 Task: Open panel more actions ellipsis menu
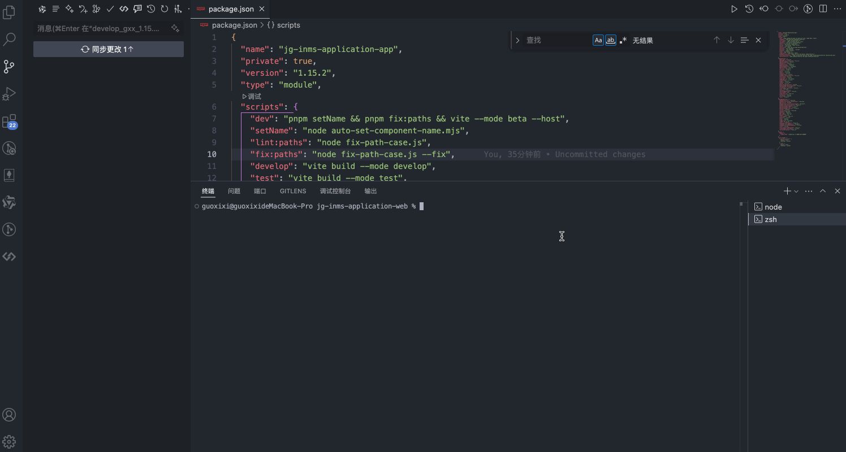pyautogui.click(x=809, y=192)
